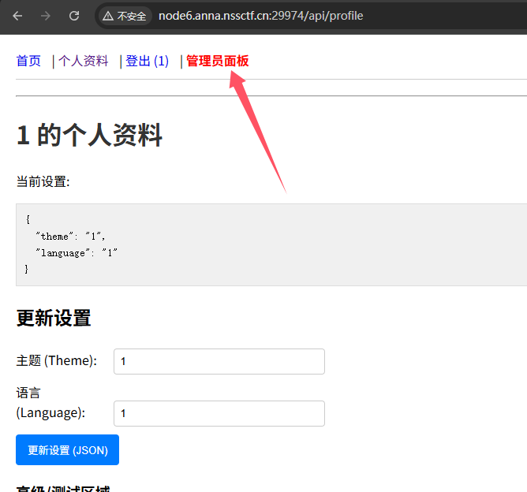527x492 pixels.
Task: Click the 当前设置 label text
Action: click(x=43, y=182)
